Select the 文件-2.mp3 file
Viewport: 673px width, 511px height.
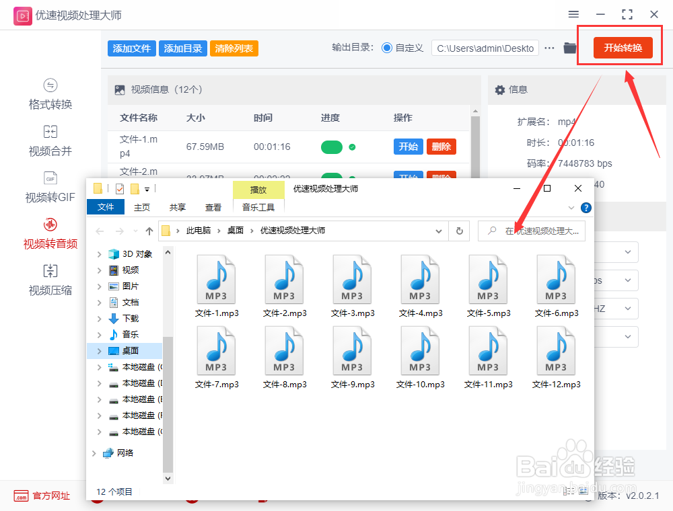click(285, 286)
